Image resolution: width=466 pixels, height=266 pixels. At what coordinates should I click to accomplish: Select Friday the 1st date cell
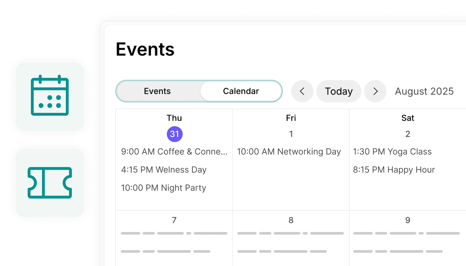pos(291,134)
